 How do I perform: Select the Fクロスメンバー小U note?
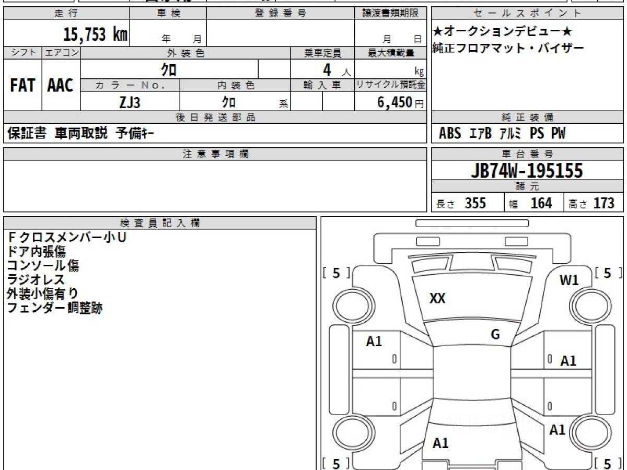[67, 238]
